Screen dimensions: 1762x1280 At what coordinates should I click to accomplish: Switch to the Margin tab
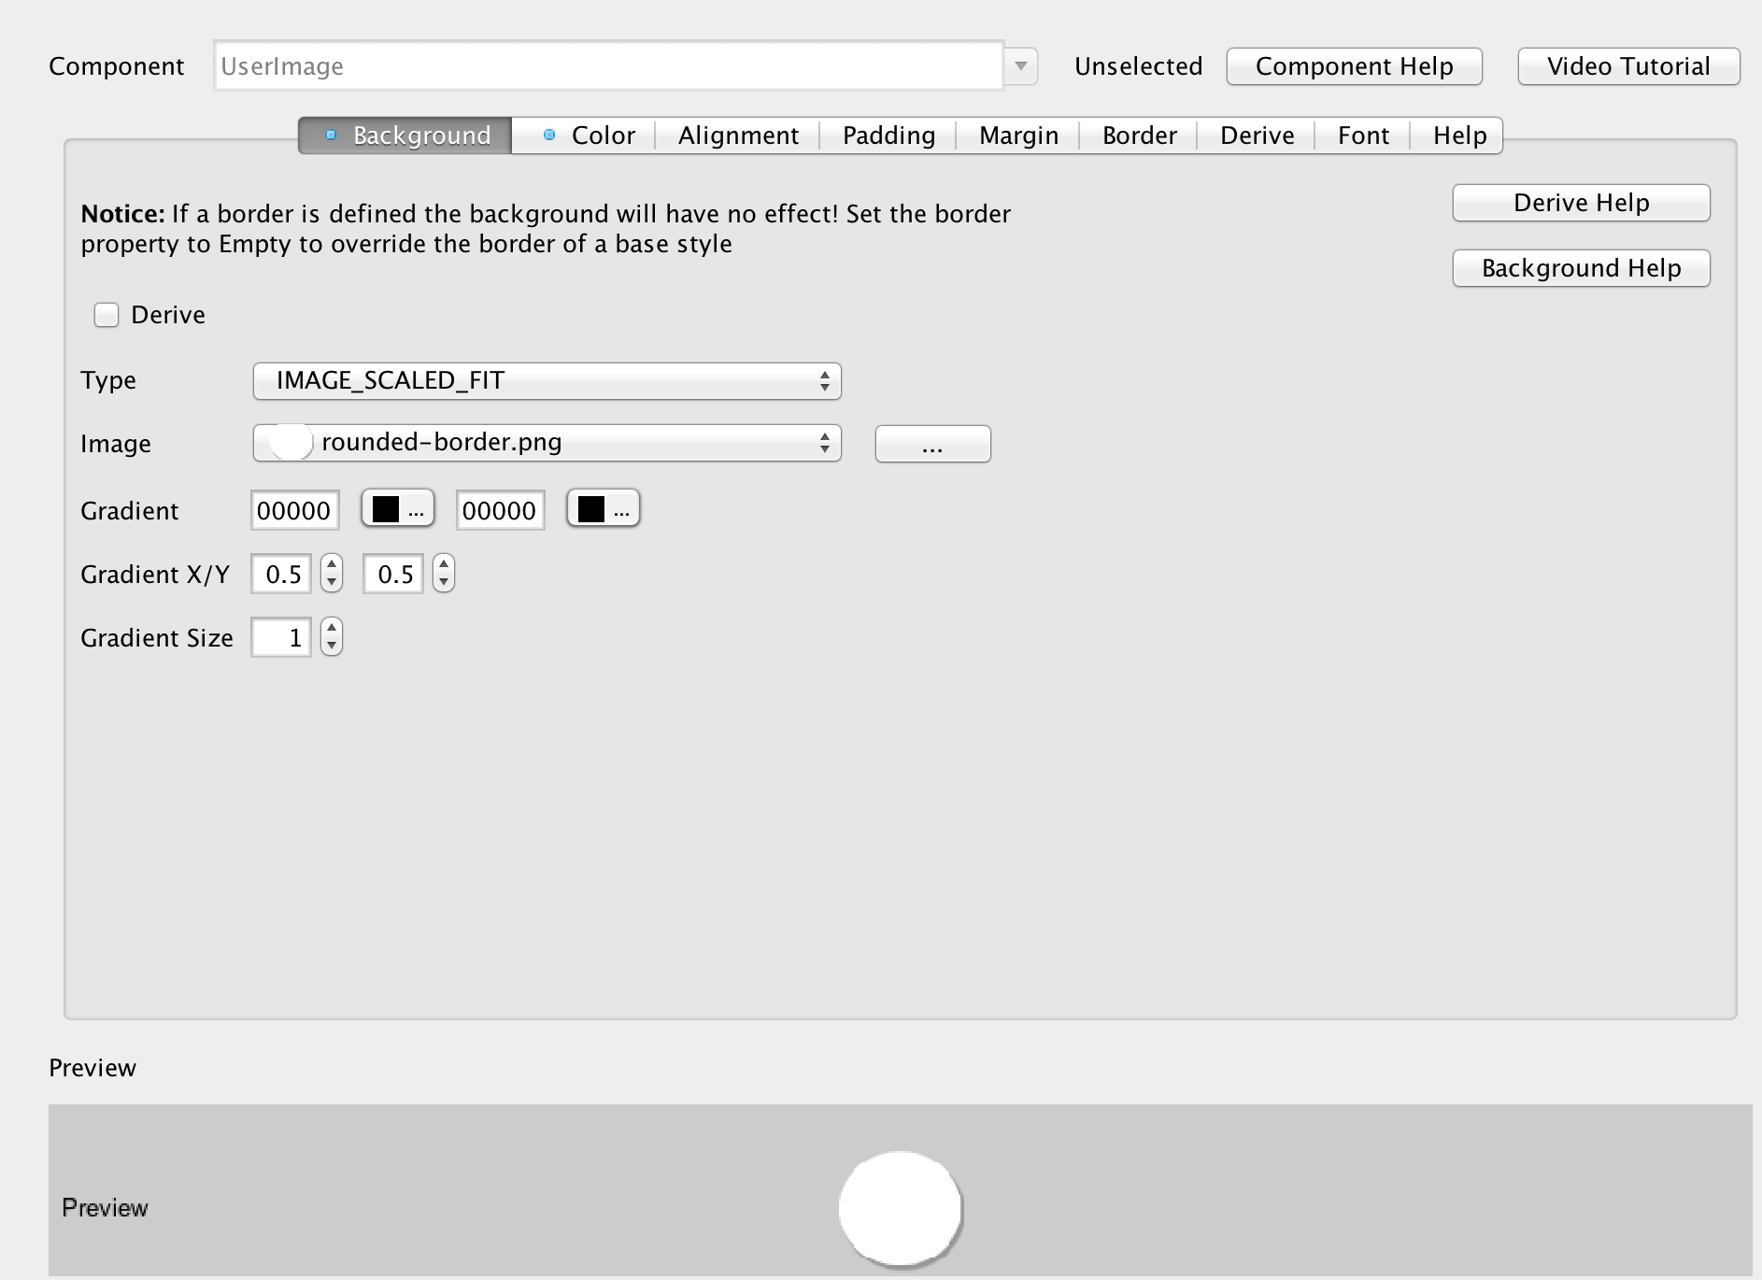(x=1017, y=135)
